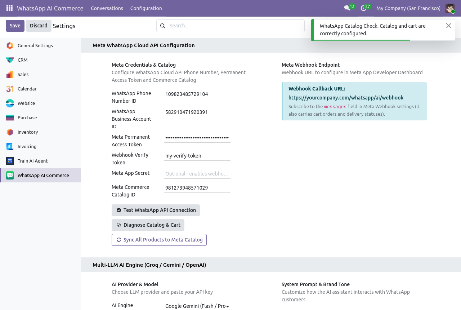Click the WhatsApp AI Commerce app title
This screenshot has height=310, width=461.
click(x=50, y=8)
